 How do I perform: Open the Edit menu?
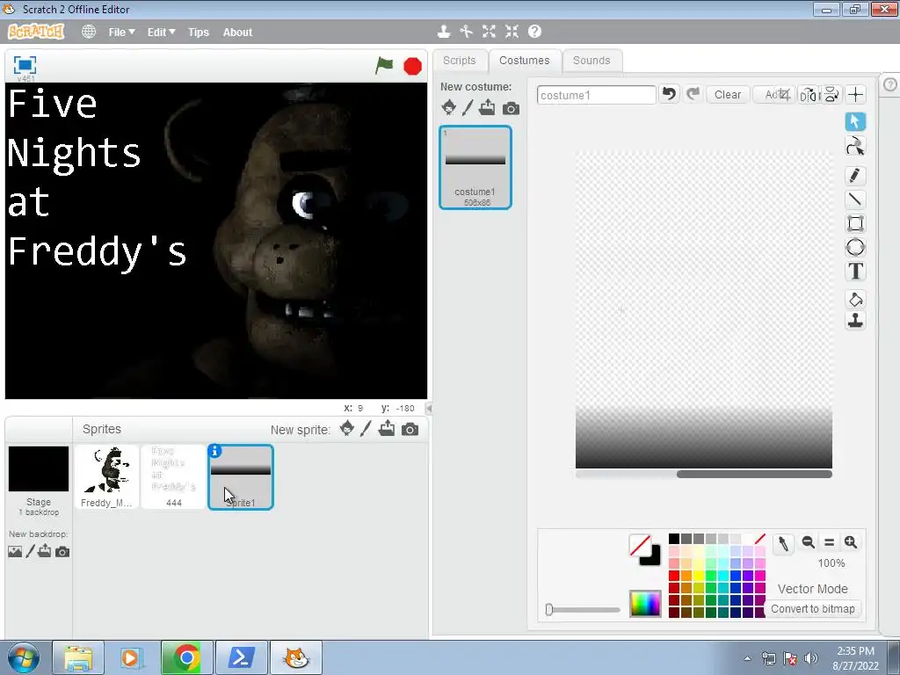(161, 33)
